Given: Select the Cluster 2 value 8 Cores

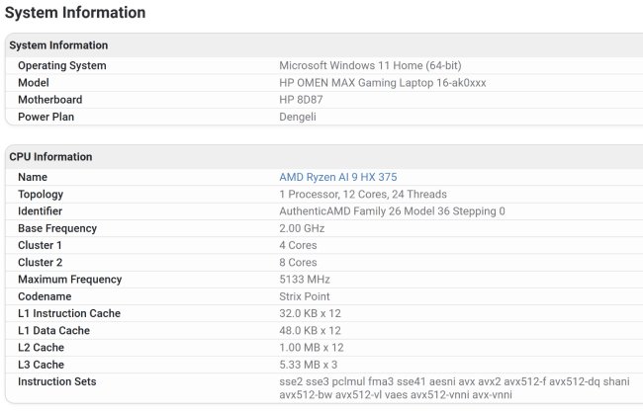Looking at the screenshot, I should pos(298,263).
